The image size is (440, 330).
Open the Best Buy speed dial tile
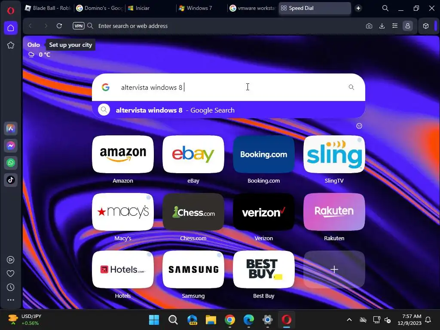264,269
